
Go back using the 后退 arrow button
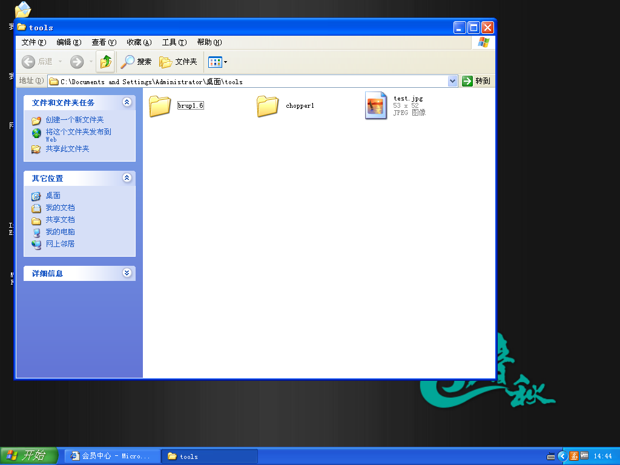[x=37, y=62]
